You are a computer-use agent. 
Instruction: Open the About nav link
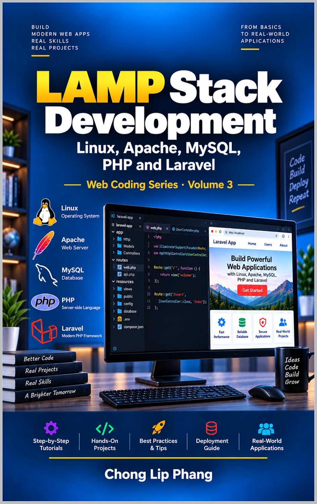(283, 245)
